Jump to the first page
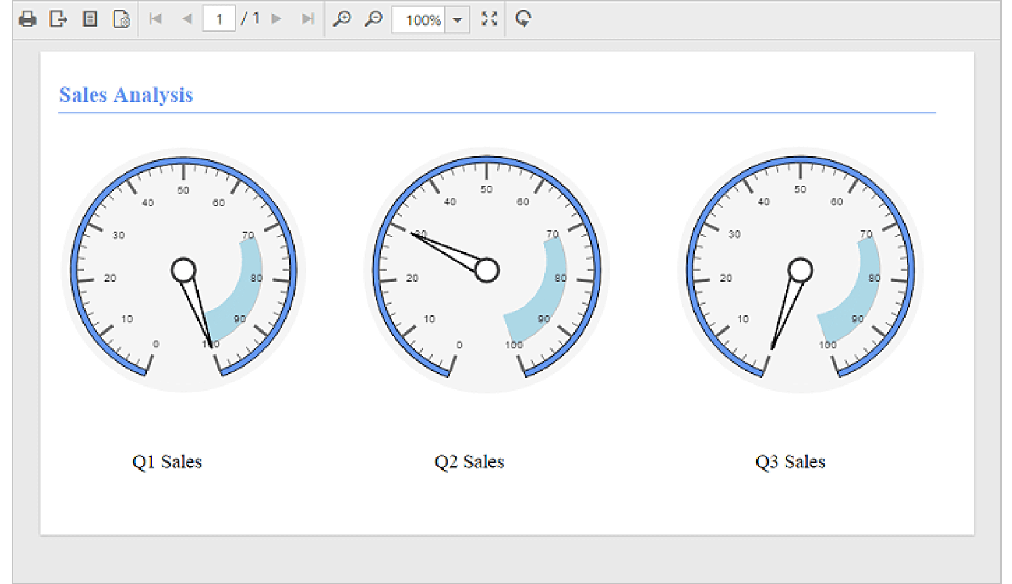 click(155, 19)
